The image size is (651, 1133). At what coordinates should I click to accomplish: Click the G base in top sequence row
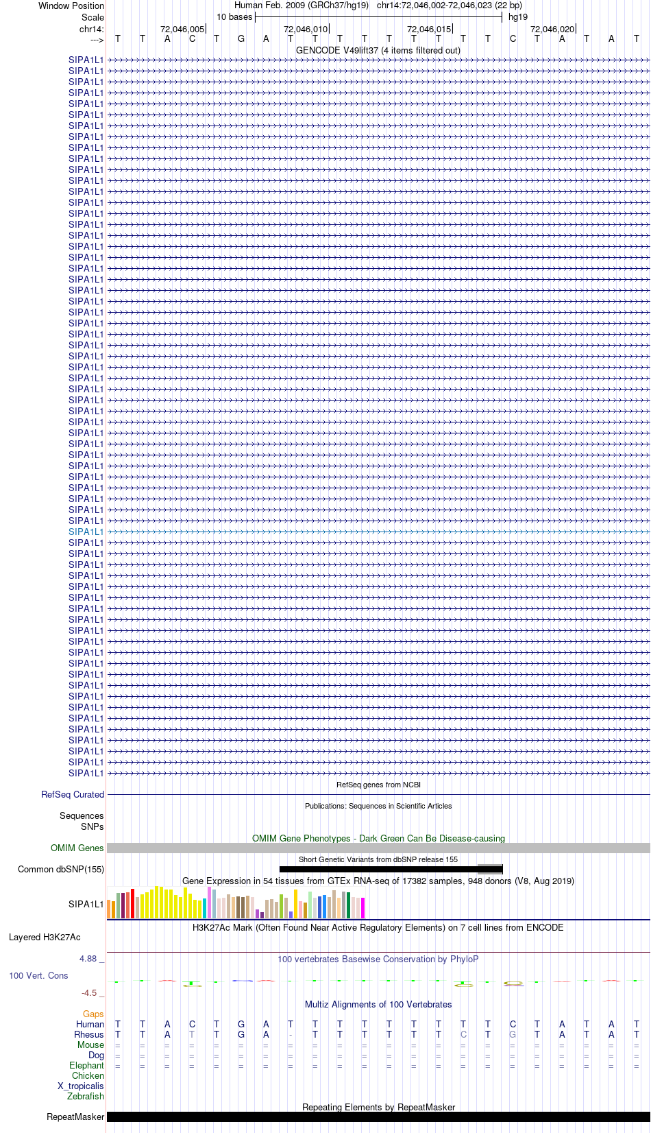pos(241,38)
